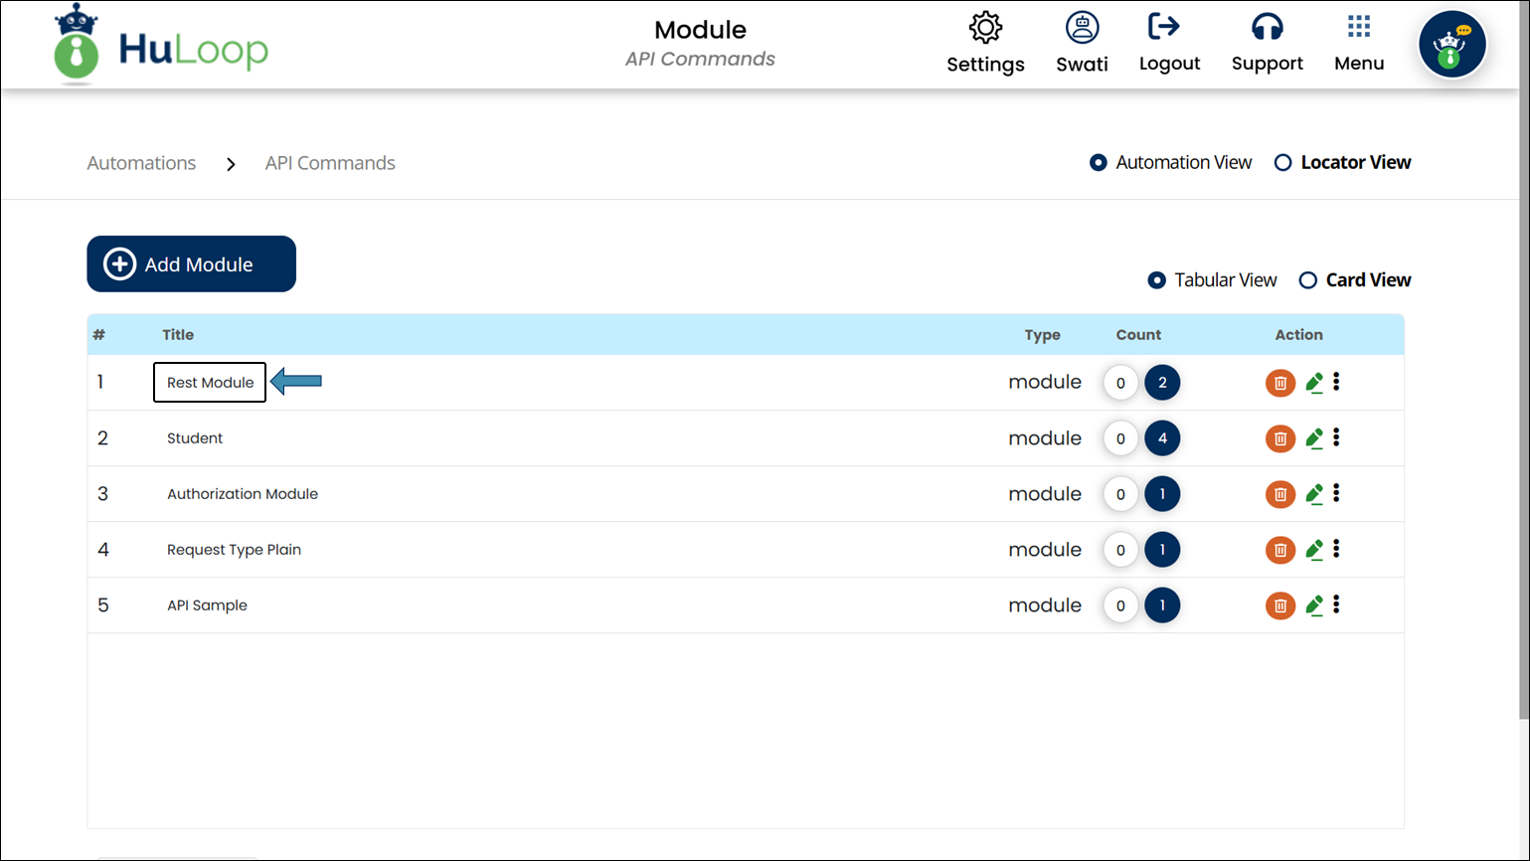The height and width of the screenshot is (861, 1530).
Task: Open the chatbot assistant avatar
Action: 1452,45
